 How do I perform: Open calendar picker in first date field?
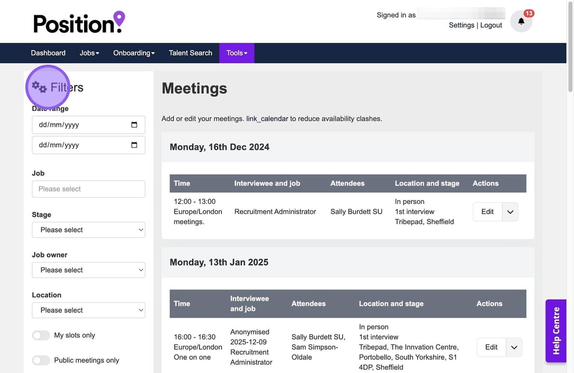pos(134,125)
